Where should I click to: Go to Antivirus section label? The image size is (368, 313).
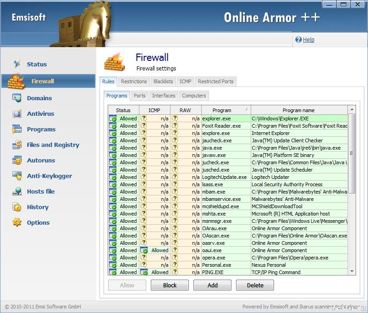click(40, 113)
